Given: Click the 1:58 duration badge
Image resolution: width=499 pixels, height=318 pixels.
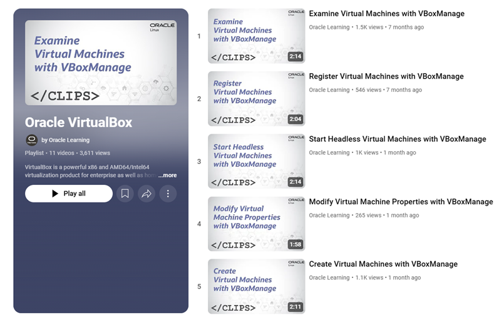Looking at the screenshot, I should (296, 244).
